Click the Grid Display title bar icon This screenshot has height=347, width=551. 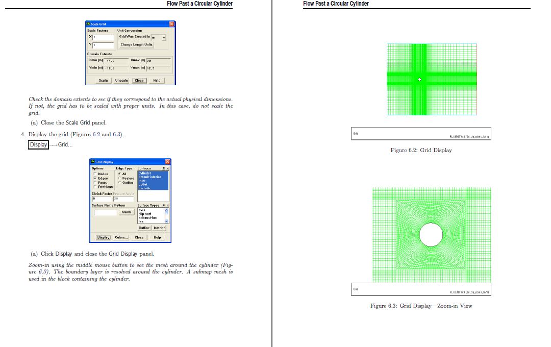pos(92,162)
